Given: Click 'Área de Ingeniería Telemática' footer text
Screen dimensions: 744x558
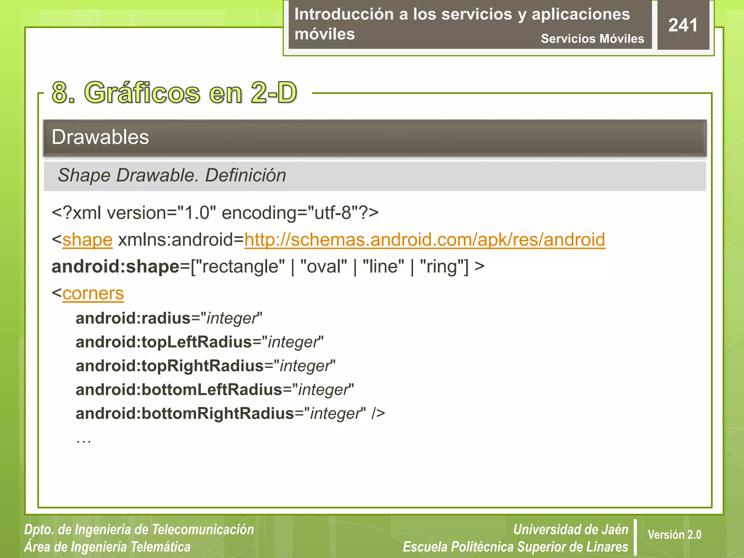Looking at the screenshot, I should click(x=107, y=547).
